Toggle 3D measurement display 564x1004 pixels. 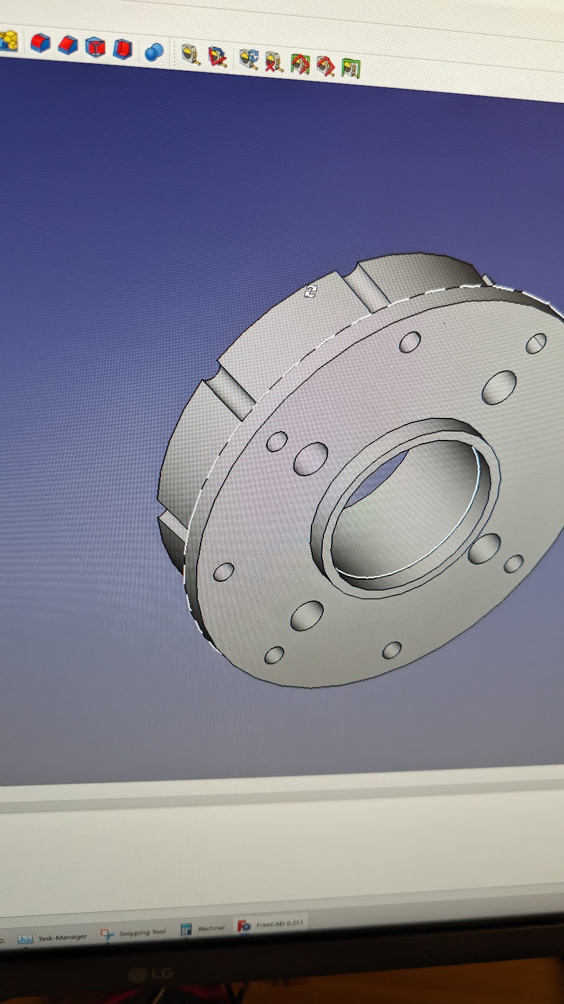(x=325, y=66)
